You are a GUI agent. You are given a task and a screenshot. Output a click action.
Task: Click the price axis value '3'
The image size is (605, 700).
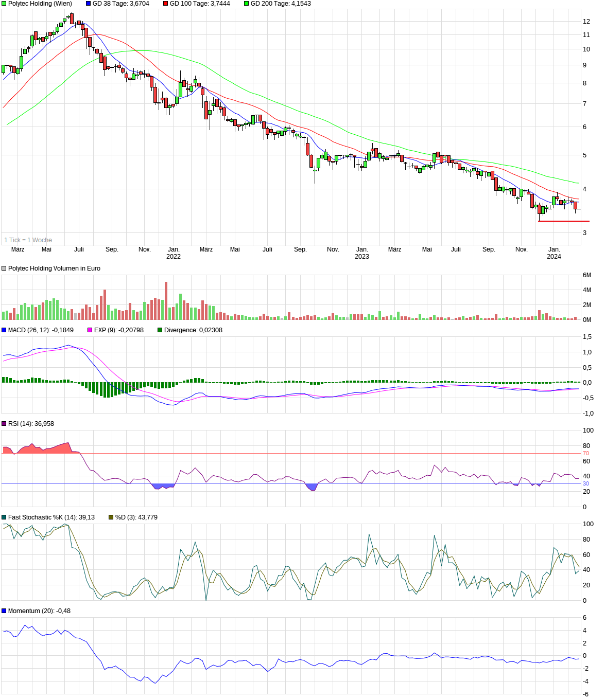pyautogui.click(x=585, y=233)
